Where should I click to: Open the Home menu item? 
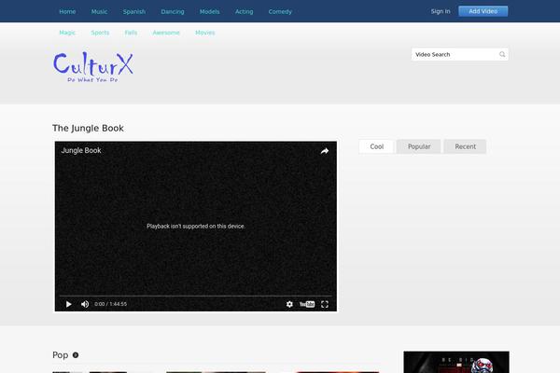(x=67, y=12)
